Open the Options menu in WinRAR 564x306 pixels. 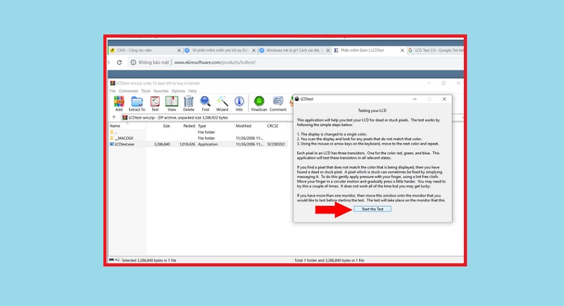click(178, 91)
